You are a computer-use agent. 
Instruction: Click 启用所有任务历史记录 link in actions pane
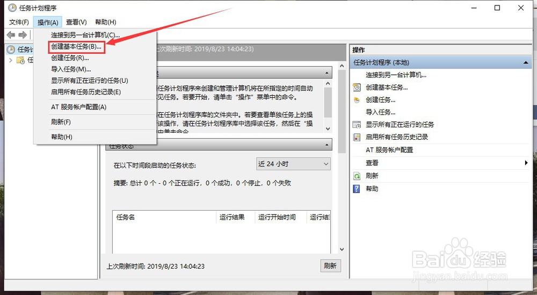click(397, 137)
